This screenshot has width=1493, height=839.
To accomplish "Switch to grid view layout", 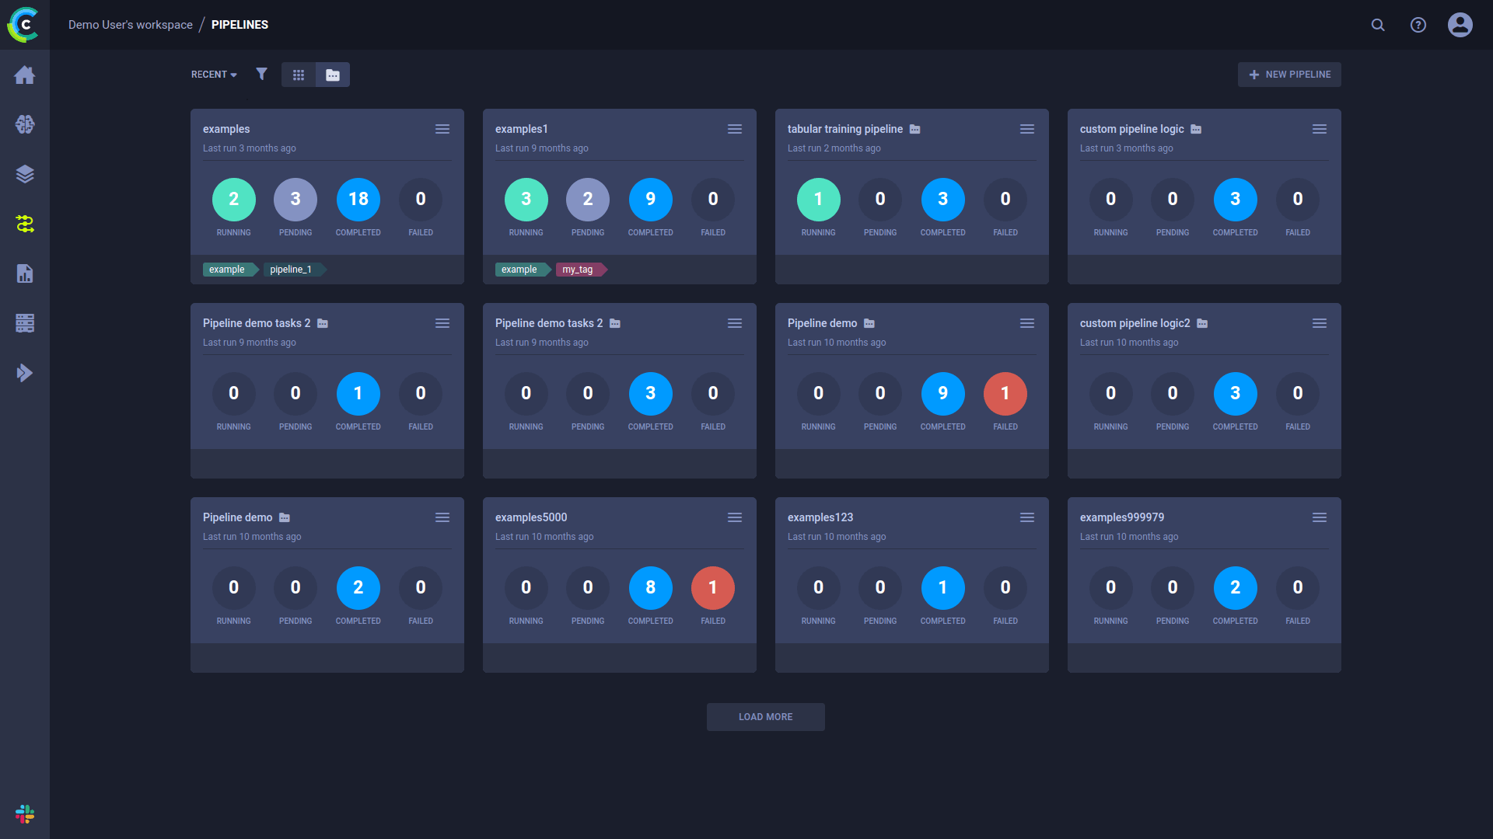I will pos(299,75).
